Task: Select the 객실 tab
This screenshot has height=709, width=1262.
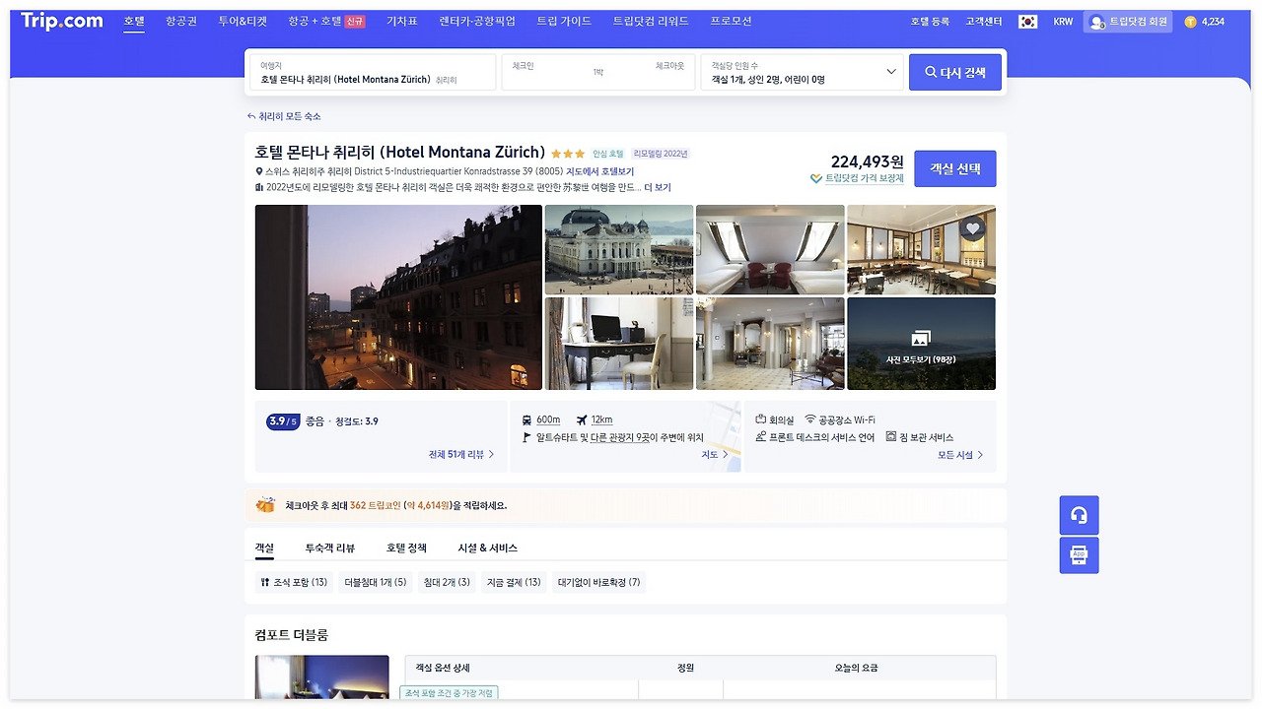Action: (264, 548)
